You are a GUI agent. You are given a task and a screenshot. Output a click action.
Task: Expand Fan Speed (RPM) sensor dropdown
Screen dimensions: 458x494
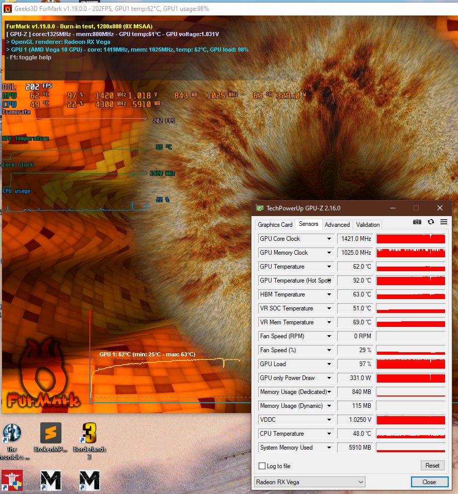pos(329,336)
